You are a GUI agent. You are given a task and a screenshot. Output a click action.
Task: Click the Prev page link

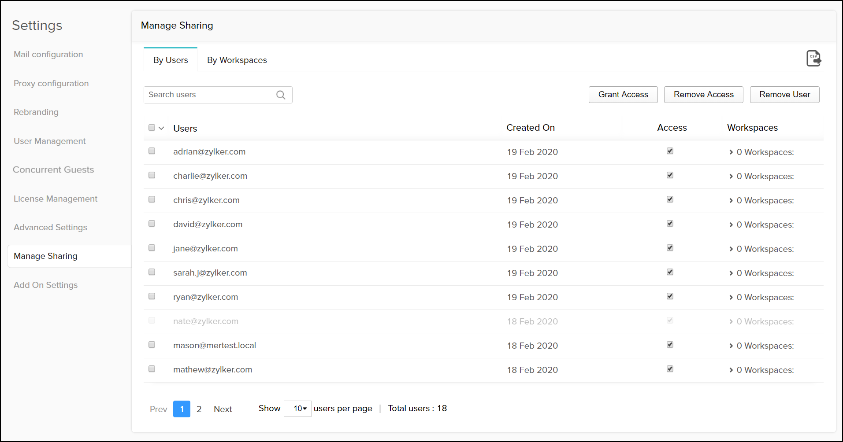(159, 409)
